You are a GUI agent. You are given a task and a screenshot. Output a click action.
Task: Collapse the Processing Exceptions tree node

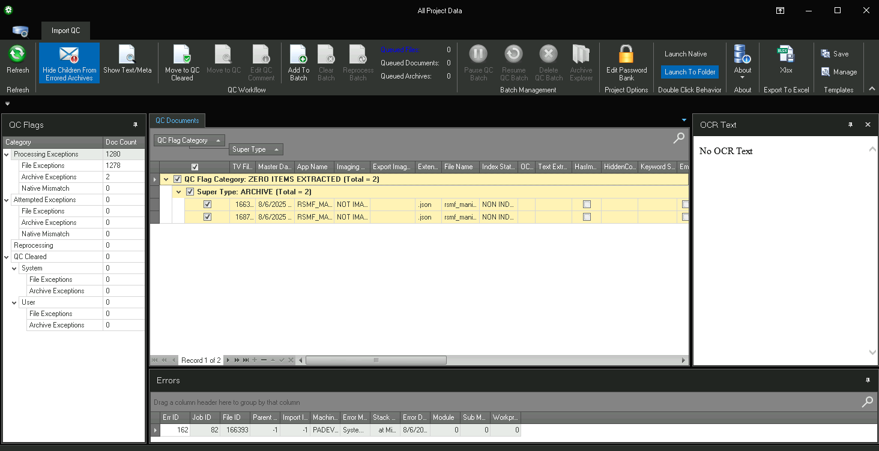[x=7, y=155]
